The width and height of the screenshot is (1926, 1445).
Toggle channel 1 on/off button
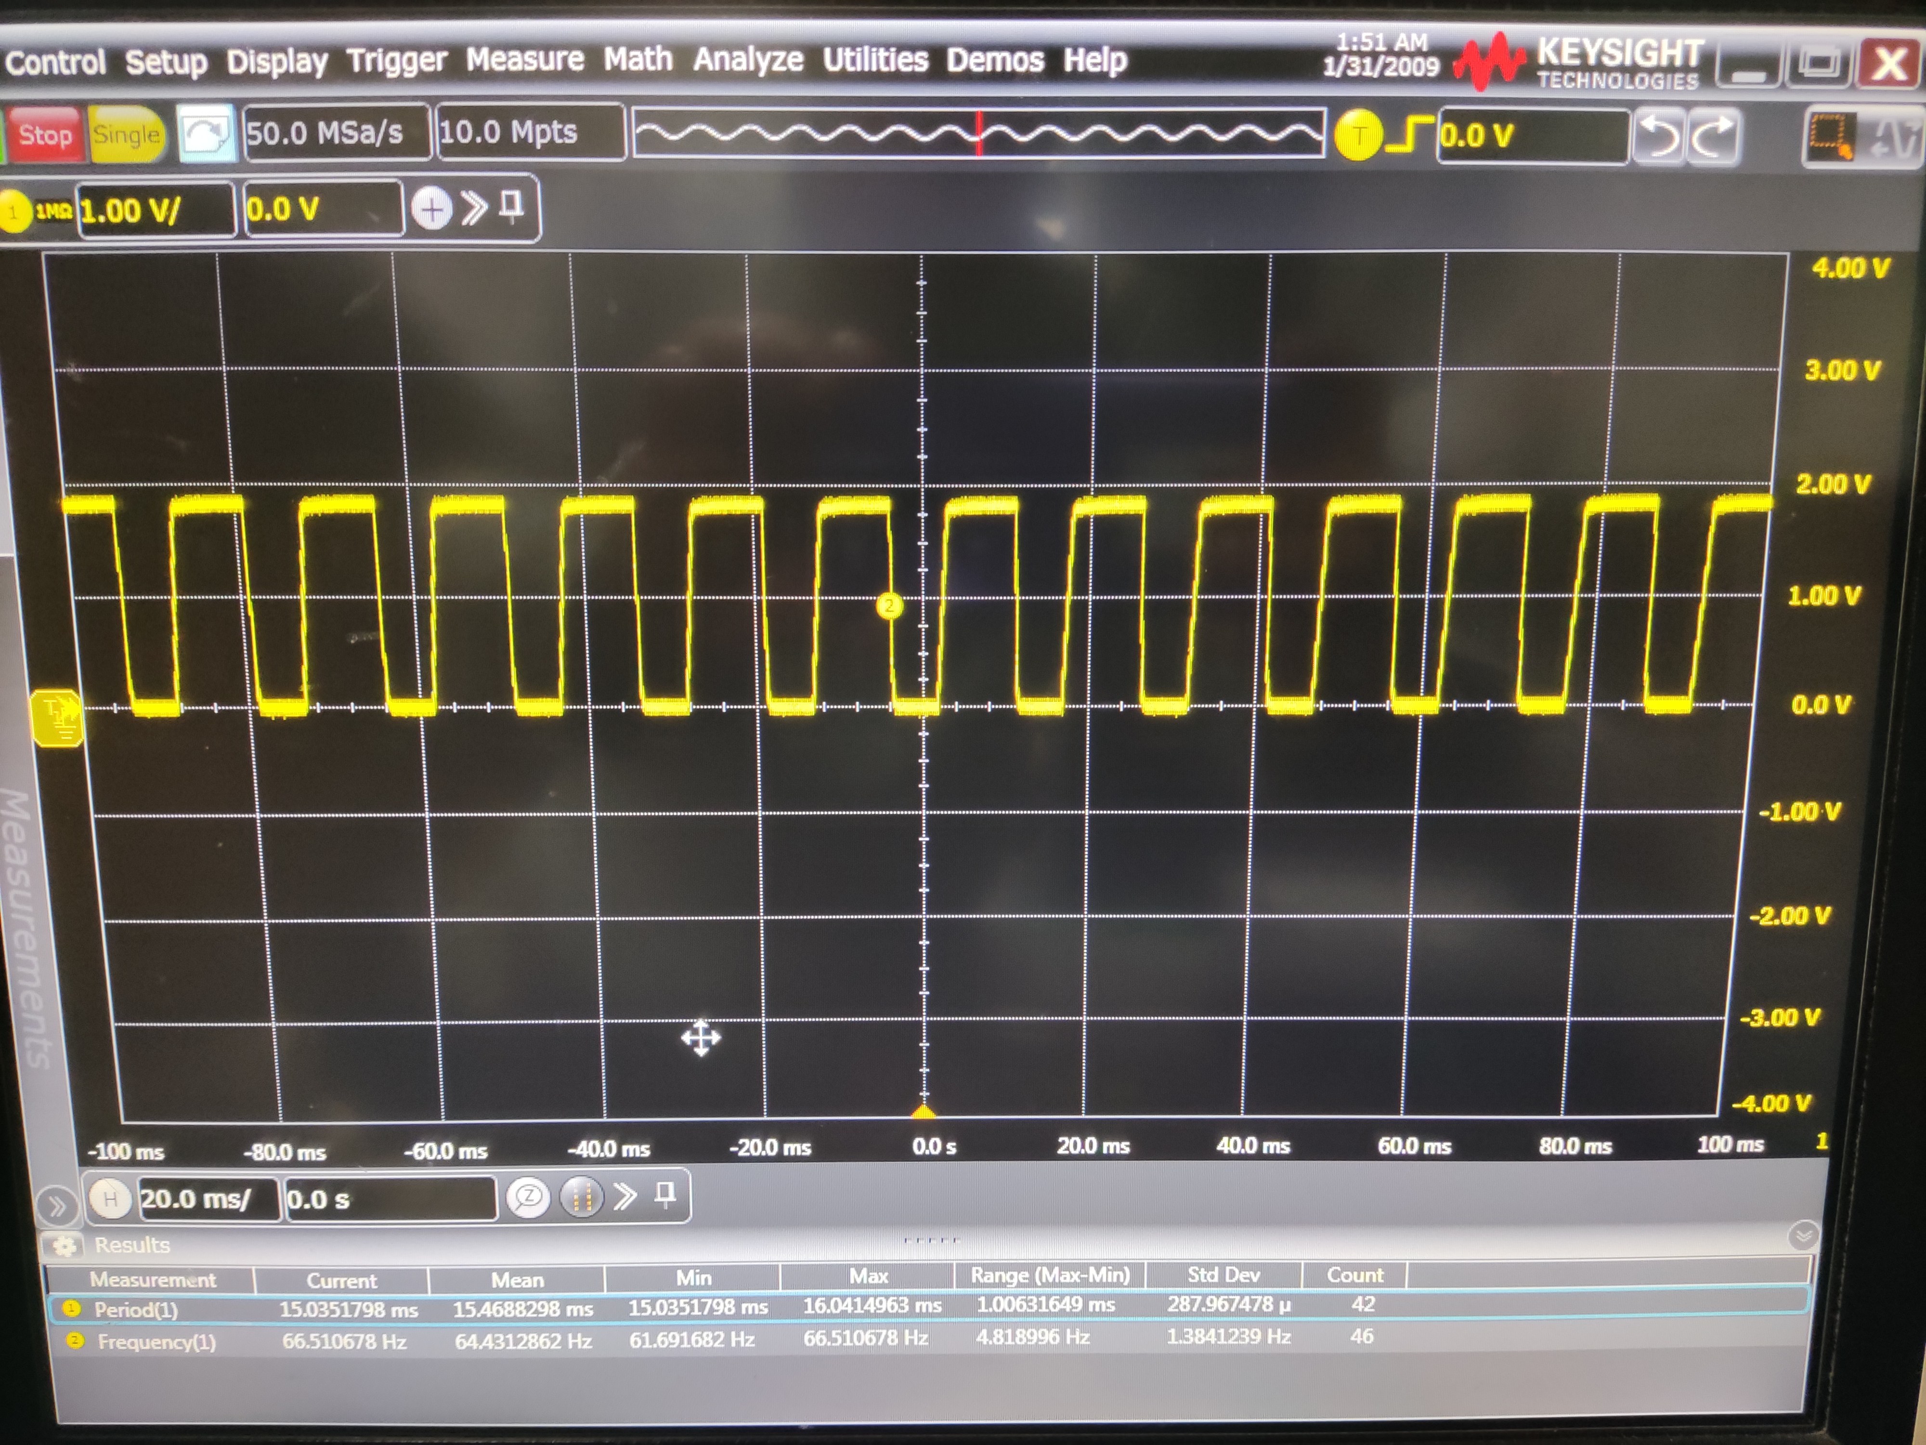click(x=15, y=211)
